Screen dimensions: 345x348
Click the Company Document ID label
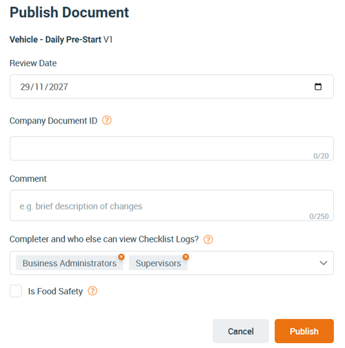[x=53, y=121]
